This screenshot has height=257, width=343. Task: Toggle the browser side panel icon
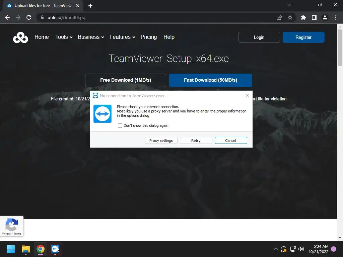coord(314,17)
